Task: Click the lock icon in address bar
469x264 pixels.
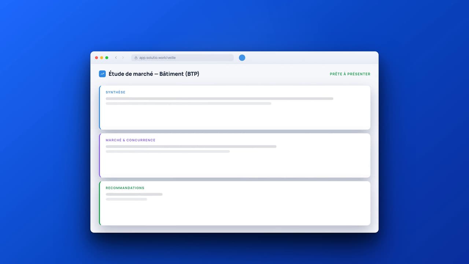Action: pos(136,58)
